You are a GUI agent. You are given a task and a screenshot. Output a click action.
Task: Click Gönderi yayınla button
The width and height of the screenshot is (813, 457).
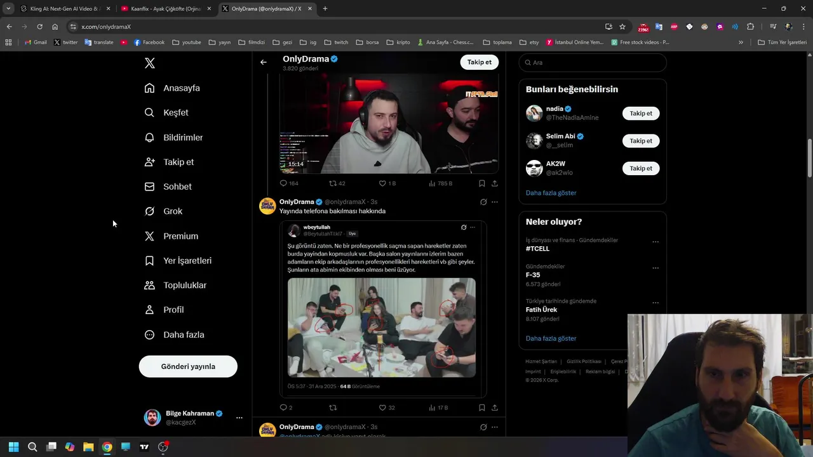point(188,366)
